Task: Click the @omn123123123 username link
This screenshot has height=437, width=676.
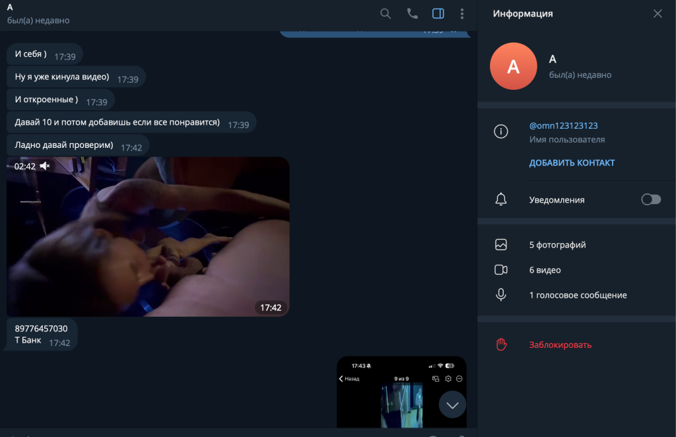Action: 563,125
